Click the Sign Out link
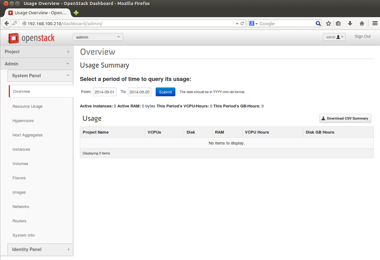 coord(362,36)
